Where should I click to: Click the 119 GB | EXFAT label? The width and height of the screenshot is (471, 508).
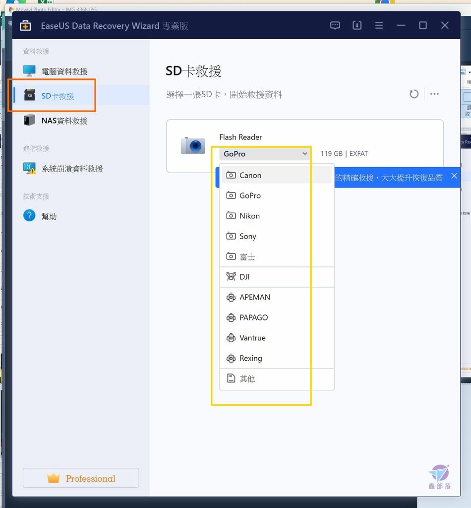[x=344, y=154]
